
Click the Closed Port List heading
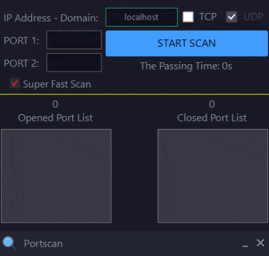click(x=212, y=118)
